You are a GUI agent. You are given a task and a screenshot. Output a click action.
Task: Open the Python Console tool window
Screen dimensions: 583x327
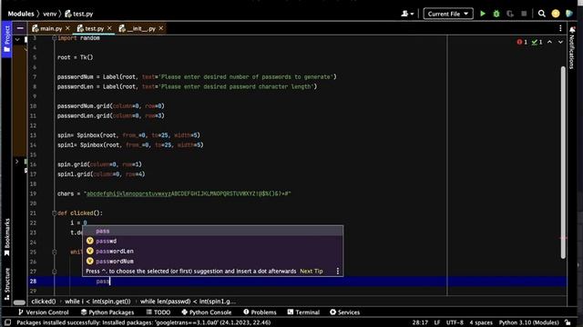(207, 312)
